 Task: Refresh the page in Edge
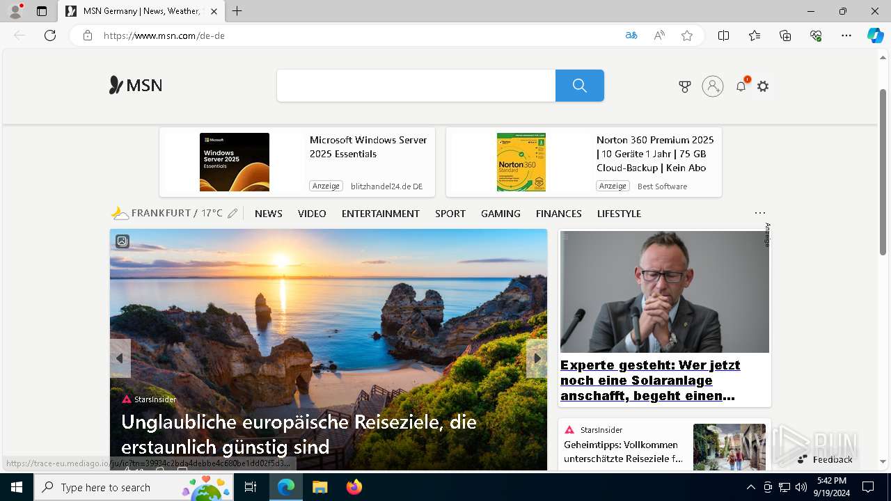(50, 35)
